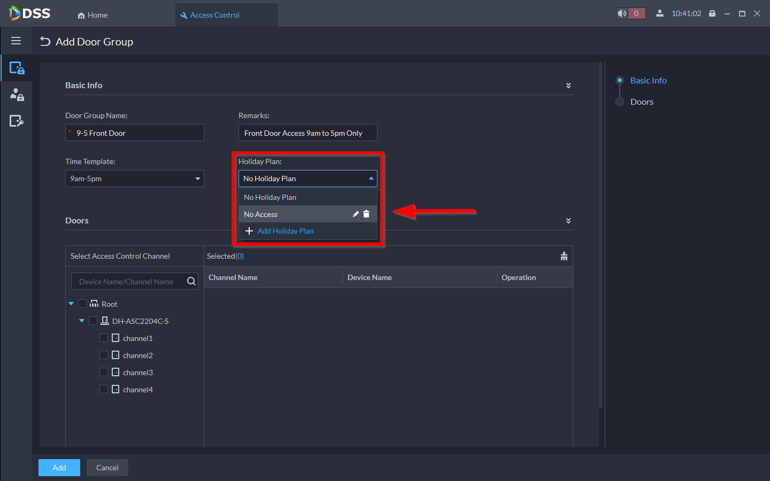770x481 pixels.
Task: Open the alarm speaker indicator
Action: [622, 14]
